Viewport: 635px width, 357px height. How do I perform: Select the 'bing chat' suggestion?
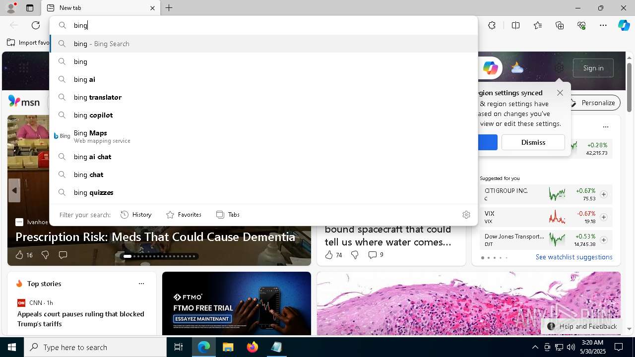[x=263, y=175]
